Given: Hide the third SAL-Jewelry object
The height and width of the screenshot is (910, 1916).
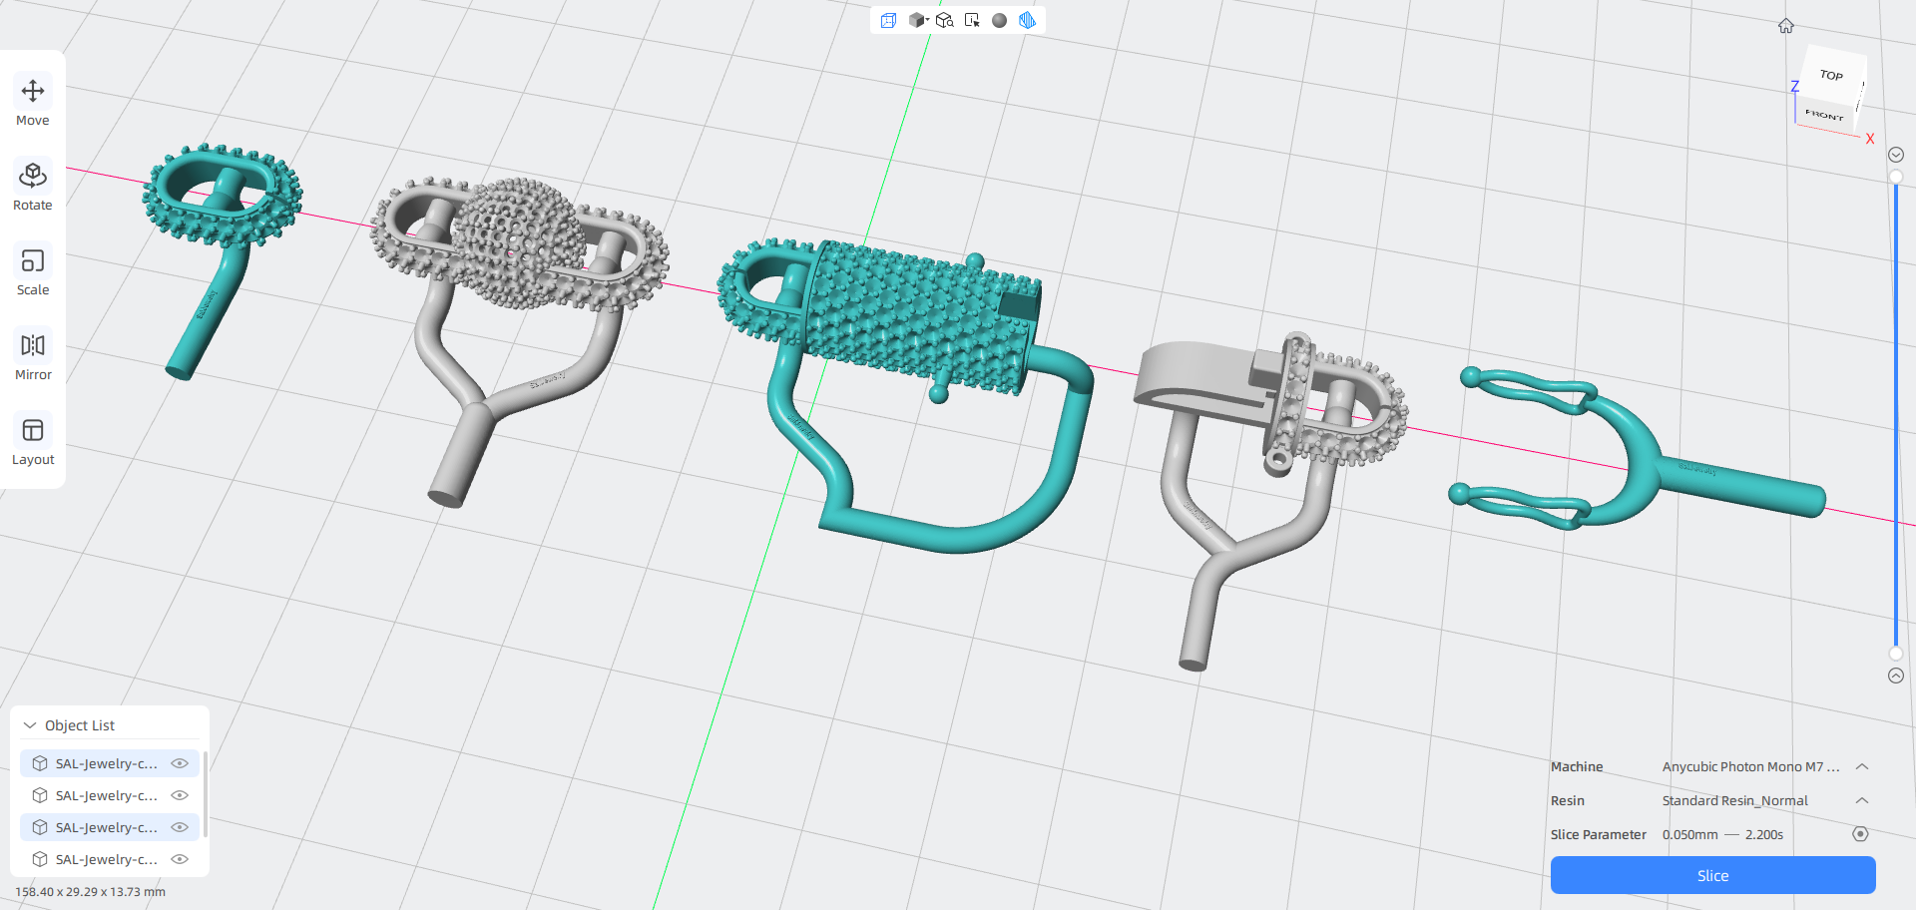Looking at the screenshot, I should point(180,827).
